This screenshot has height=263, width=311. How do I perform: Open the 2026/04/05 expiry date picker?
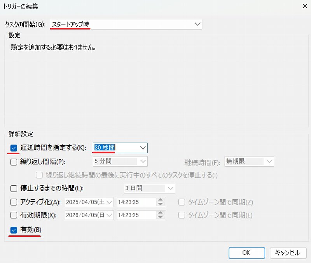(x=89, y=215)
